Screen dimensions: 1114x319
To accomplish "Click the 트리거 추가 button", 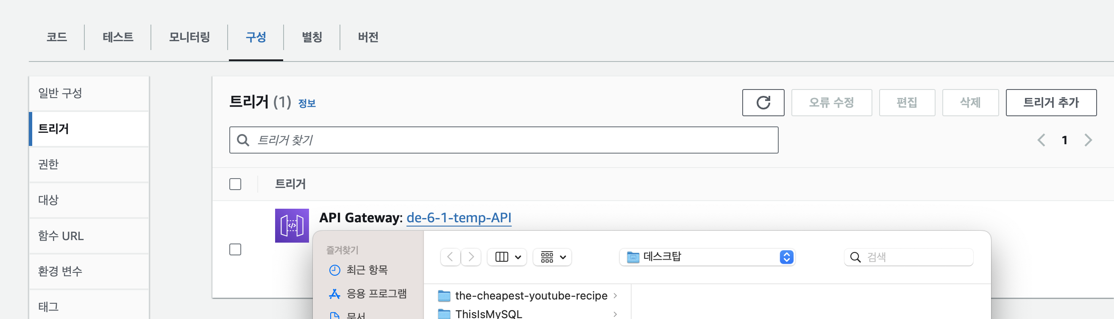I will click(1051, 103).
